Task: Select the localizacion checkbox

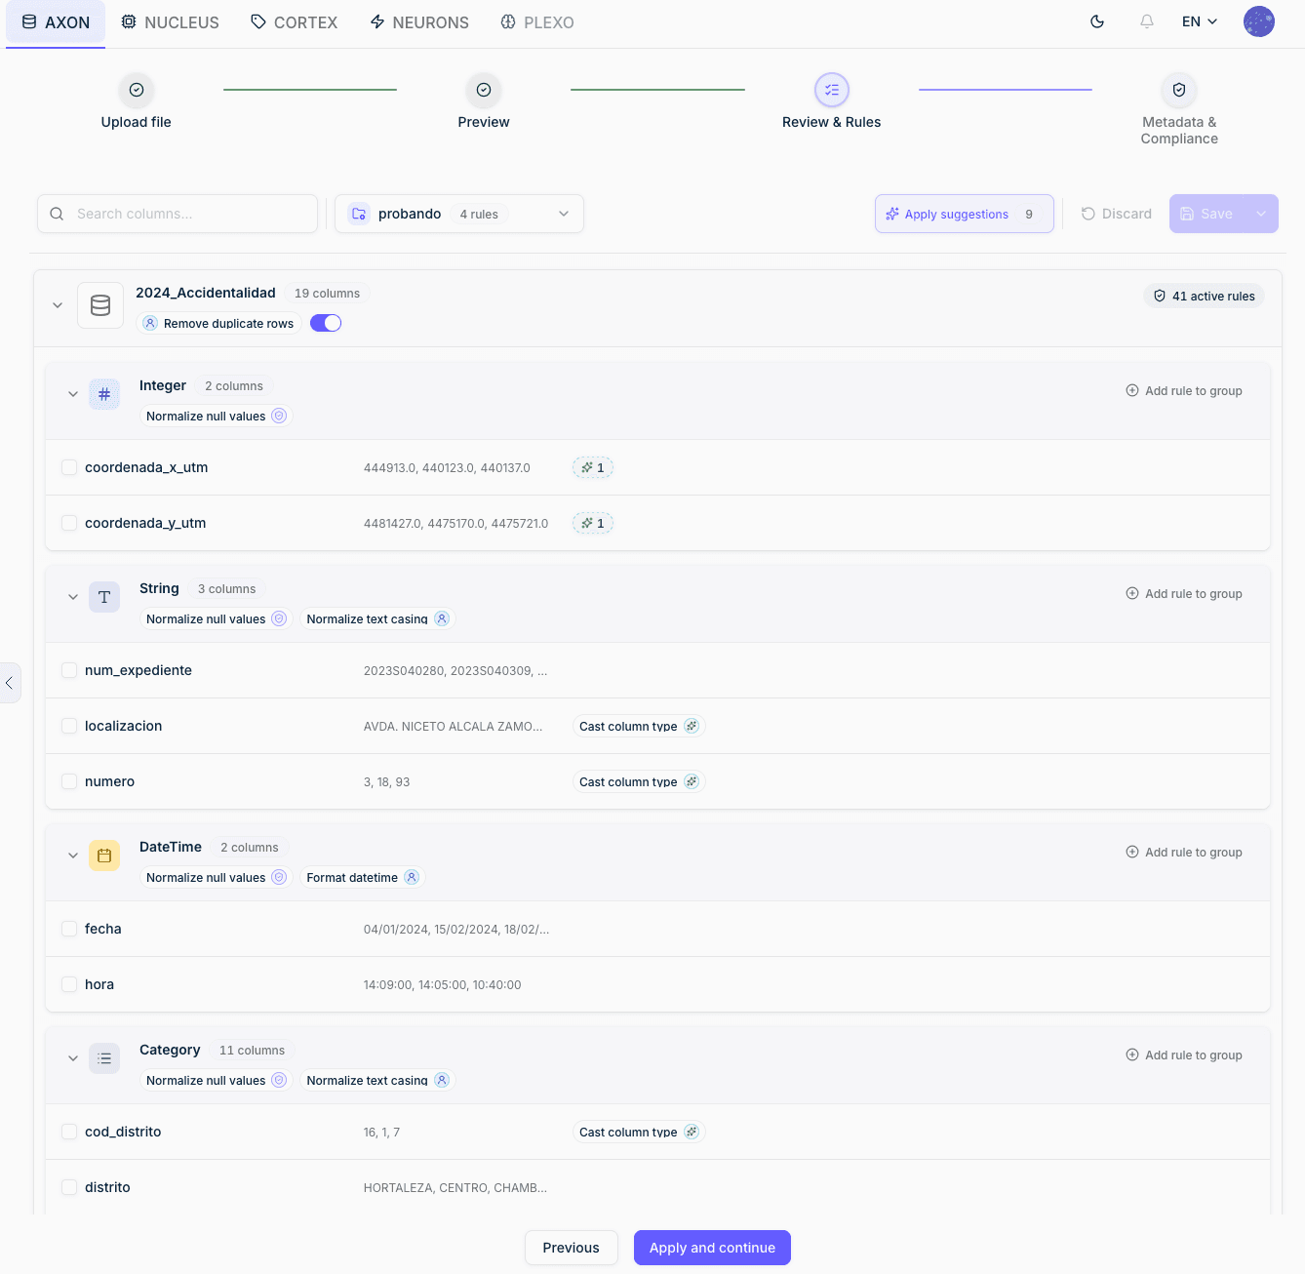Action: point(69,726)
